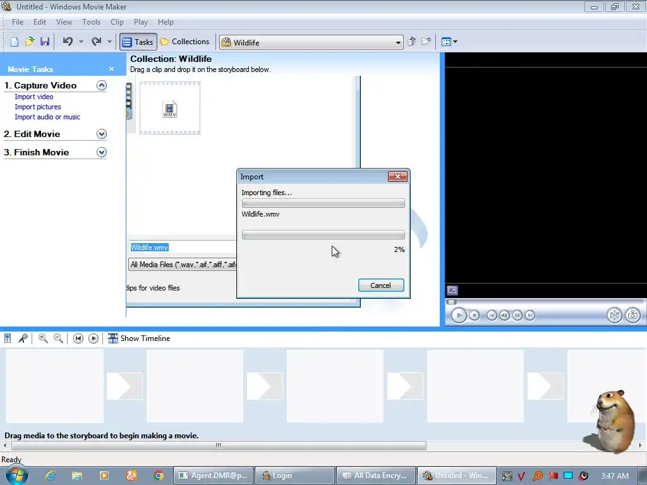Open the Tools menu
Viewport: 647px width, 485px height.
tap(91, 22)
